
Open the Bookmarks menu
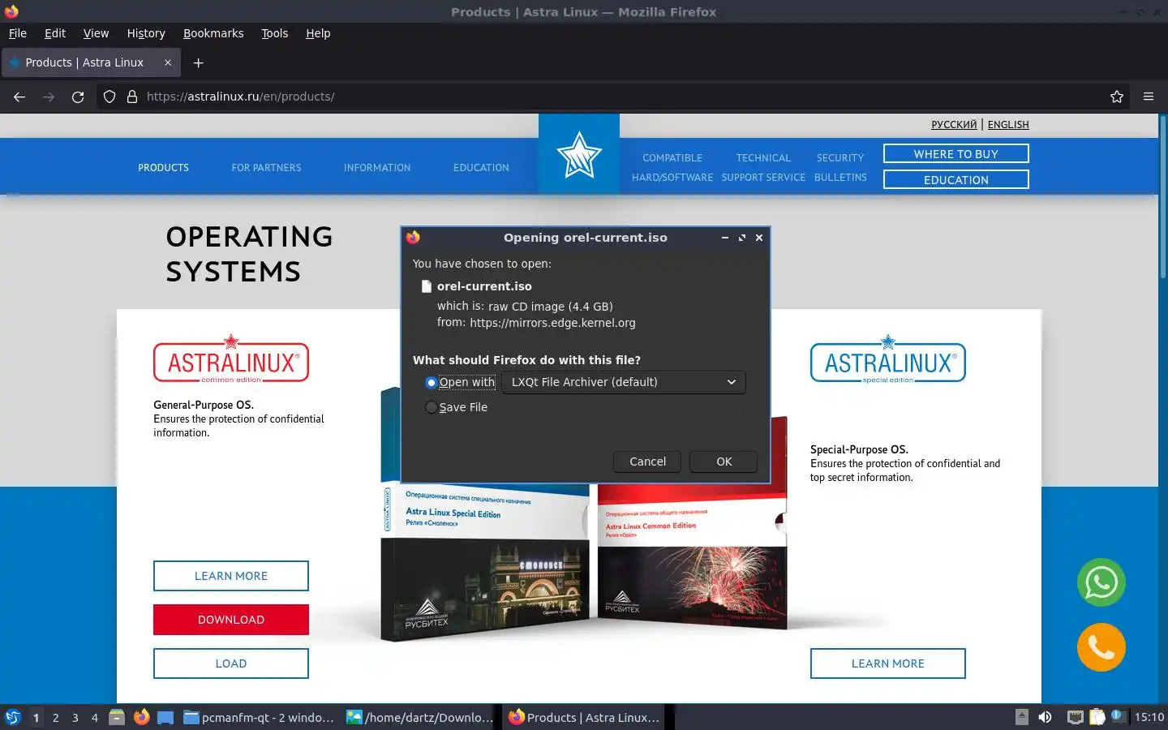point(213,33)
